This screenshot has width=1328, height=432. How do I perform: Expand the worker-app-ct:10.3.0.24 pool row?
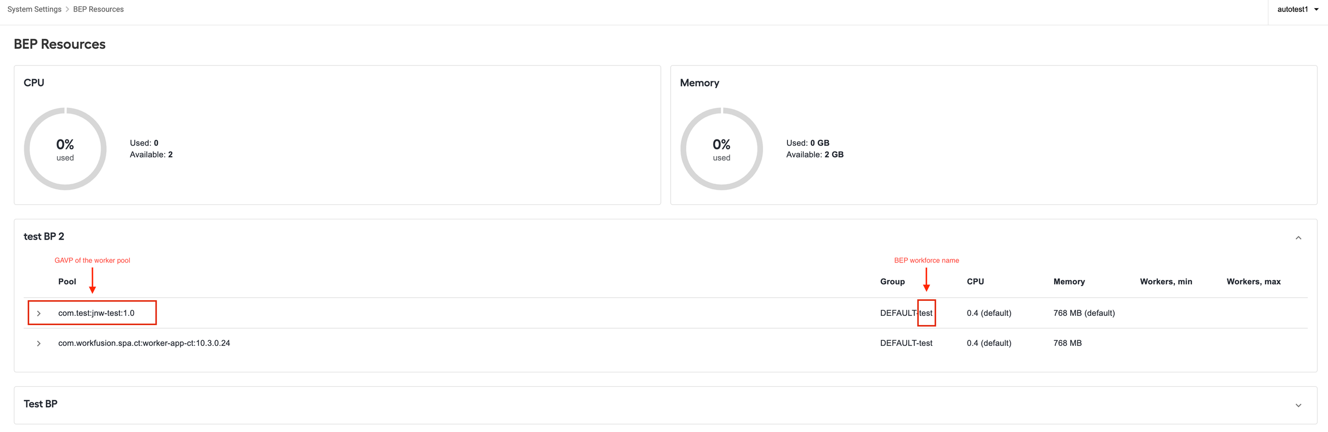click(38, 343)
